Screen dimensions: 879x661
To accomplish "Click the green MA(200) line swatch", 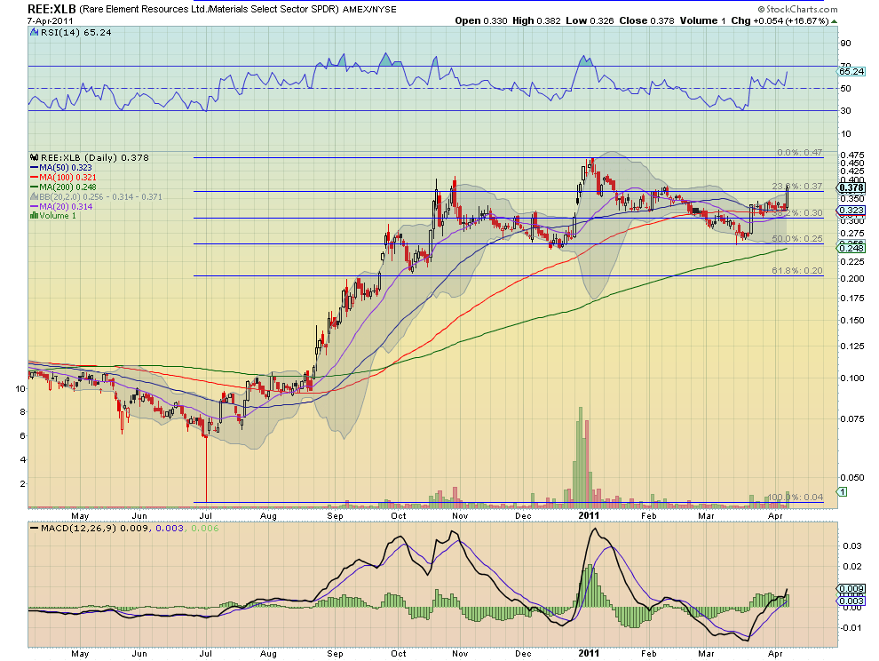I will click(x=34, y=187).
